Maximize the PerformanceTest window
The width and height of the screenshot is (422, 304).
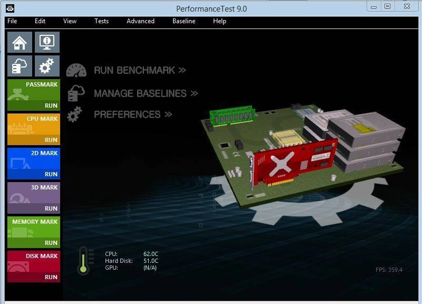tap(388, 6)
